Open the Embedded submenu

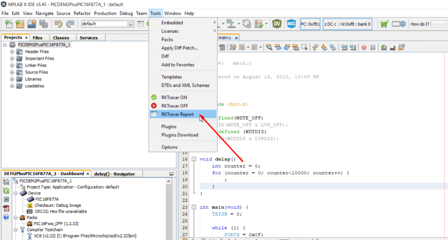pos(183,23)
